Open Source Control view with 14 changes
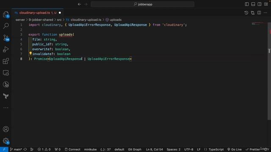 click(6, 38)
